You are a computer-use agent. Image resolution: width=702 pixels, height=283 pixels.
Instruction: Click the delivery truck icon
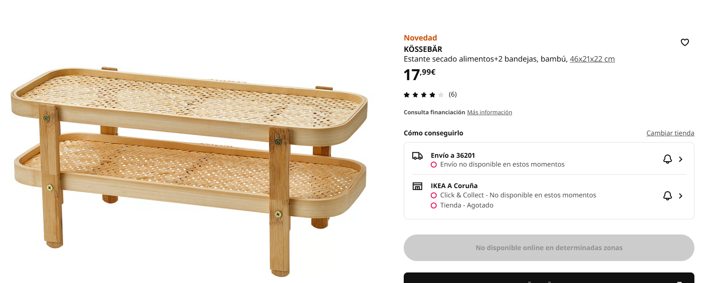[x=417, y=156]
